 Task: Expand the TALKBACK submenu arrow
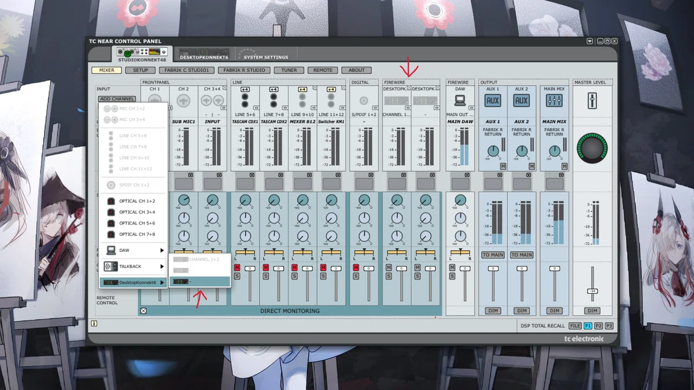pos(162,266)
